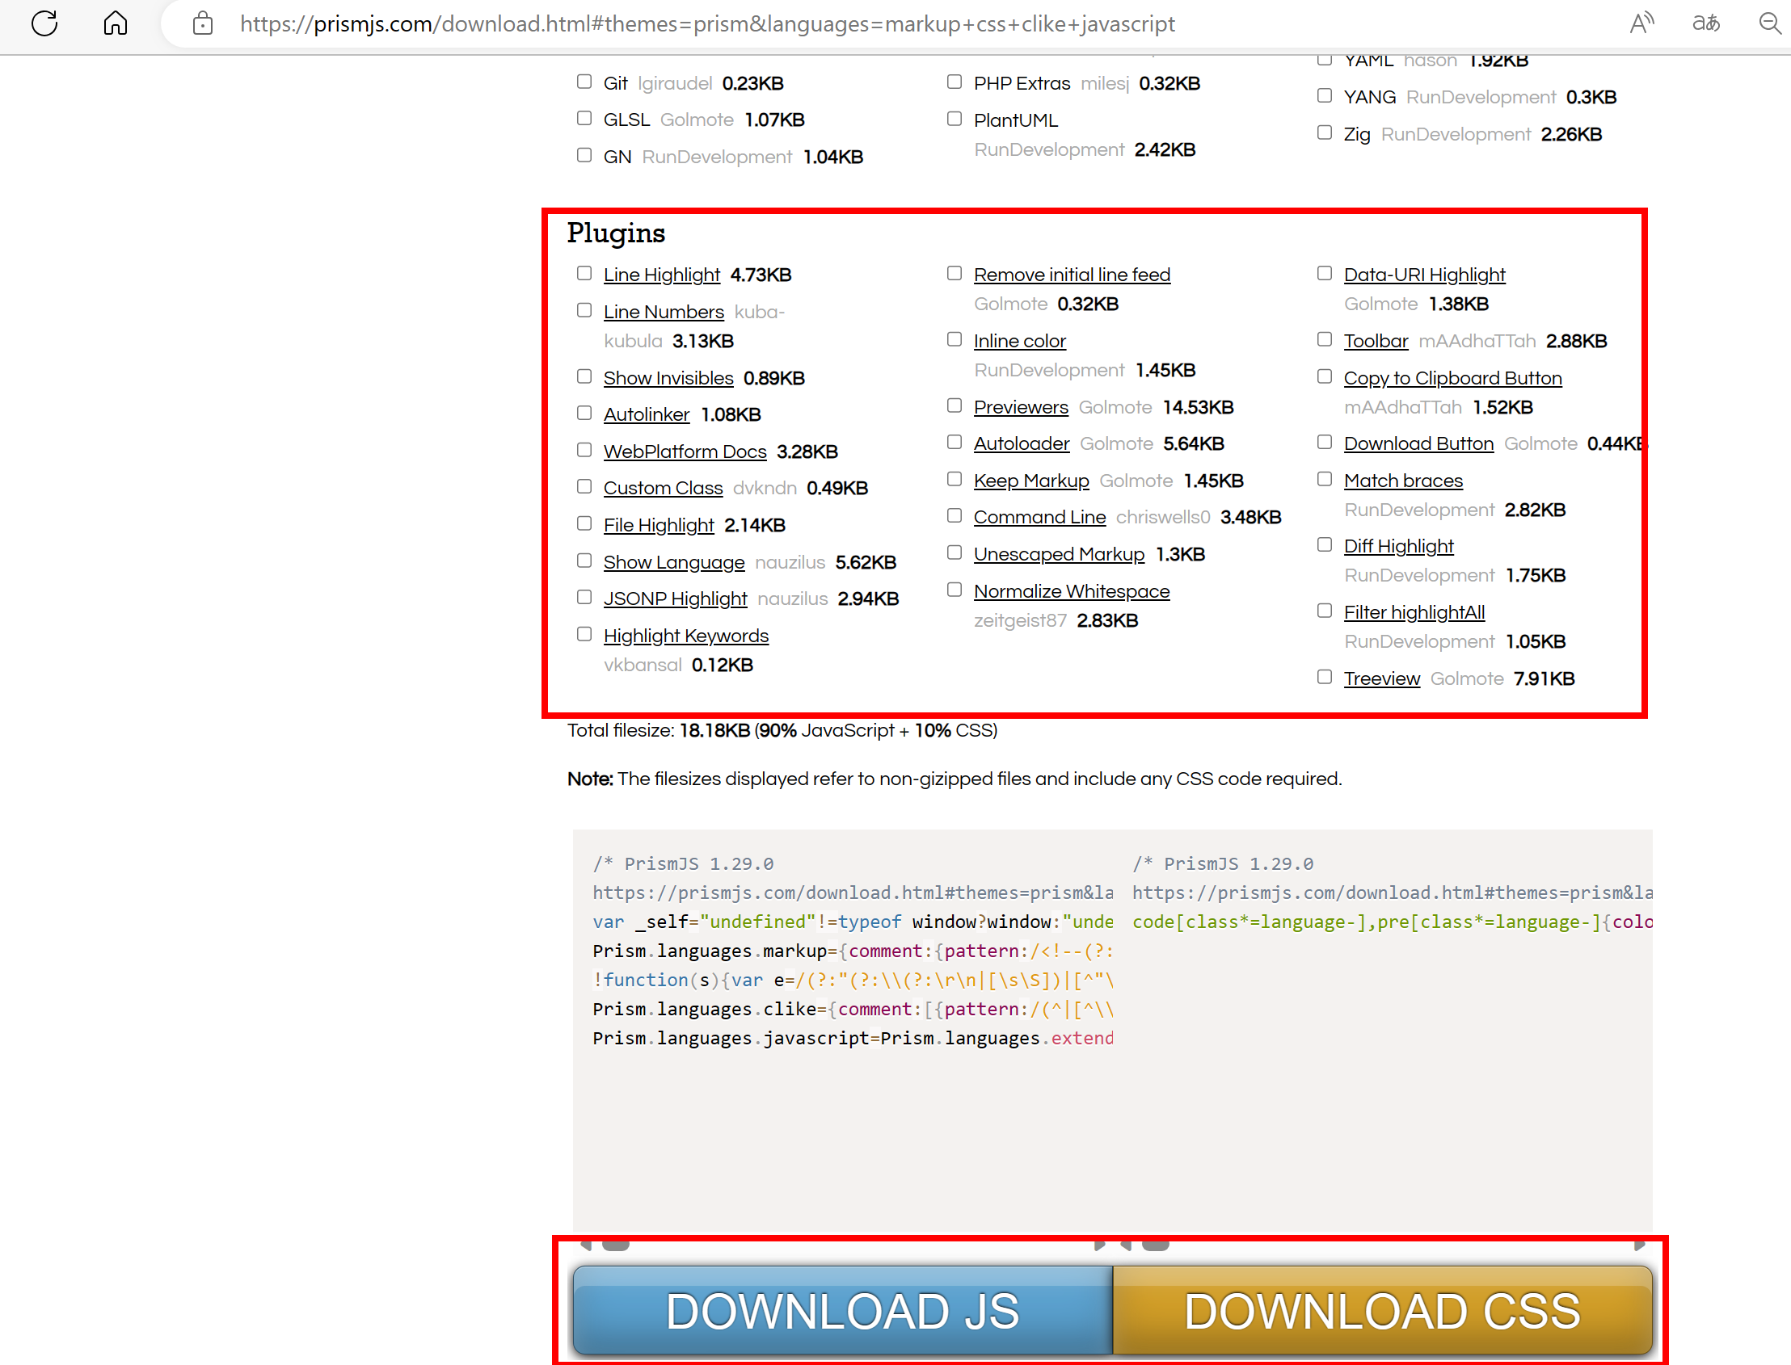Screen dimensions: 1791x1365
Task: Check the Toolbar plugin checkbox
Action: (x=1325, y=339)
